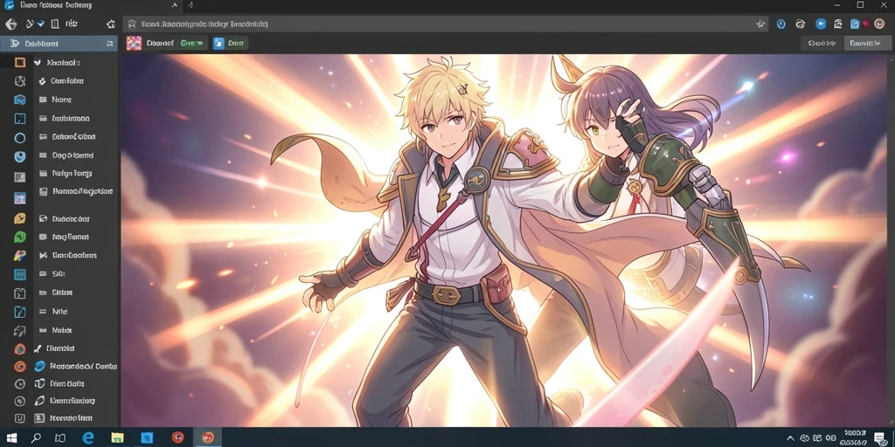Bookmark page with star inside address bar
The image size is (895, 447).
760,24
